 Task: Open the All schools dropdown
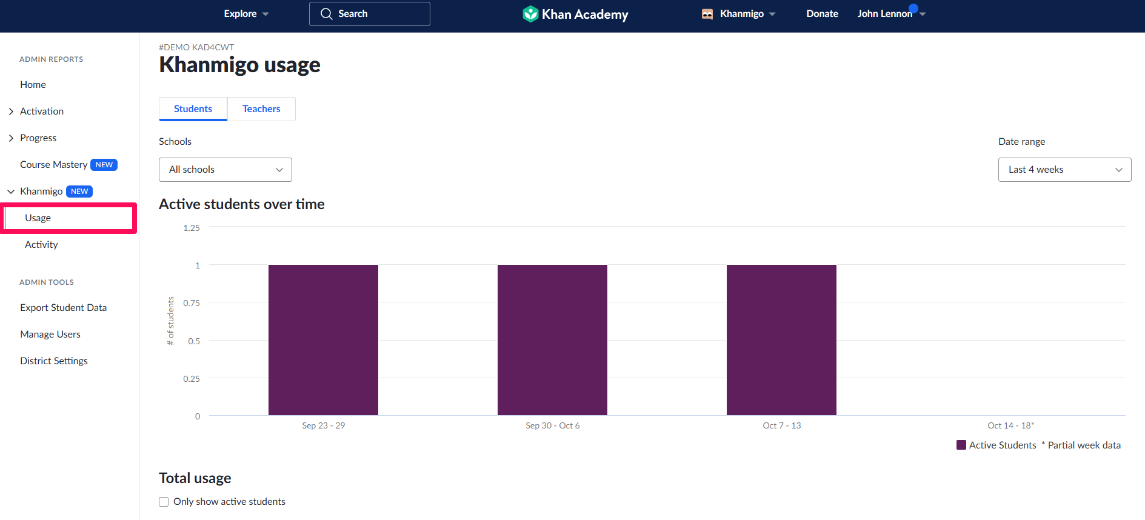tap(225, 170)
